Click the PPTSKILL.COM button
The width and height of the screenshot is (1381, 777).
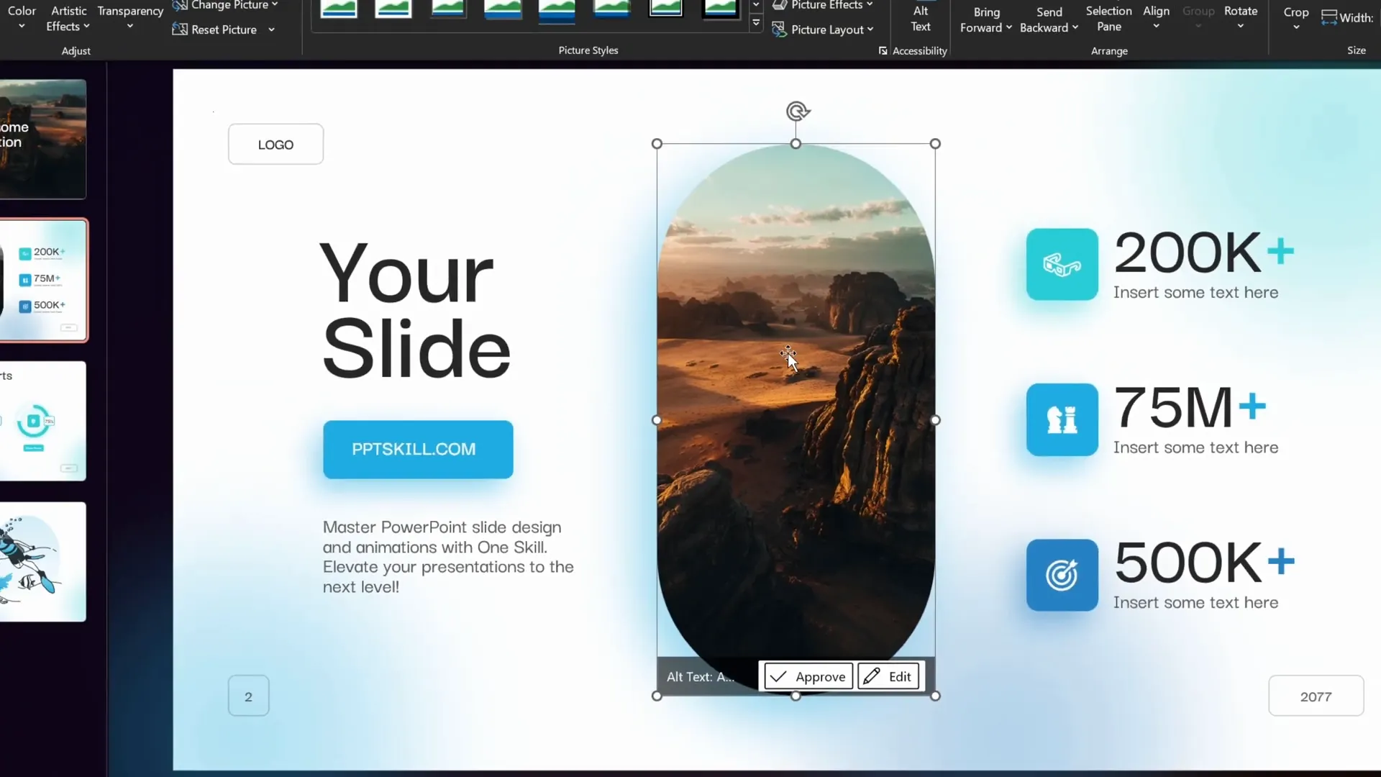coord(418,450)
